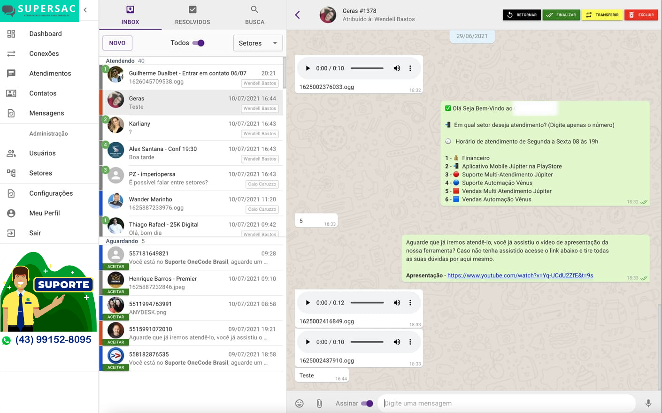Toggle the Todos switch
The height and width of the screenshot is (413, 662).
coord(199,43)
